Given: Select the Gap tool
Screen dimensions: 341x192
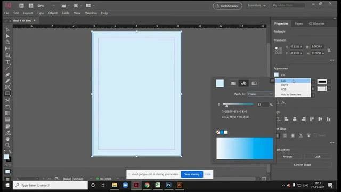Looking at the screenshot, I should point(7,49).
